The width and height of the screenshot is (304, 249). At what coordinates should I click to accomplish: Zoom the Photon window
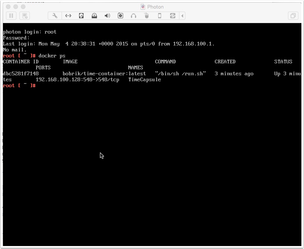23,7
